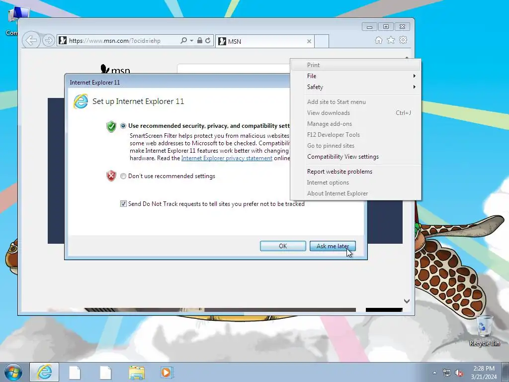Click Ask me later button
Viewport: 509px width, 382px height.
[333, 246]
